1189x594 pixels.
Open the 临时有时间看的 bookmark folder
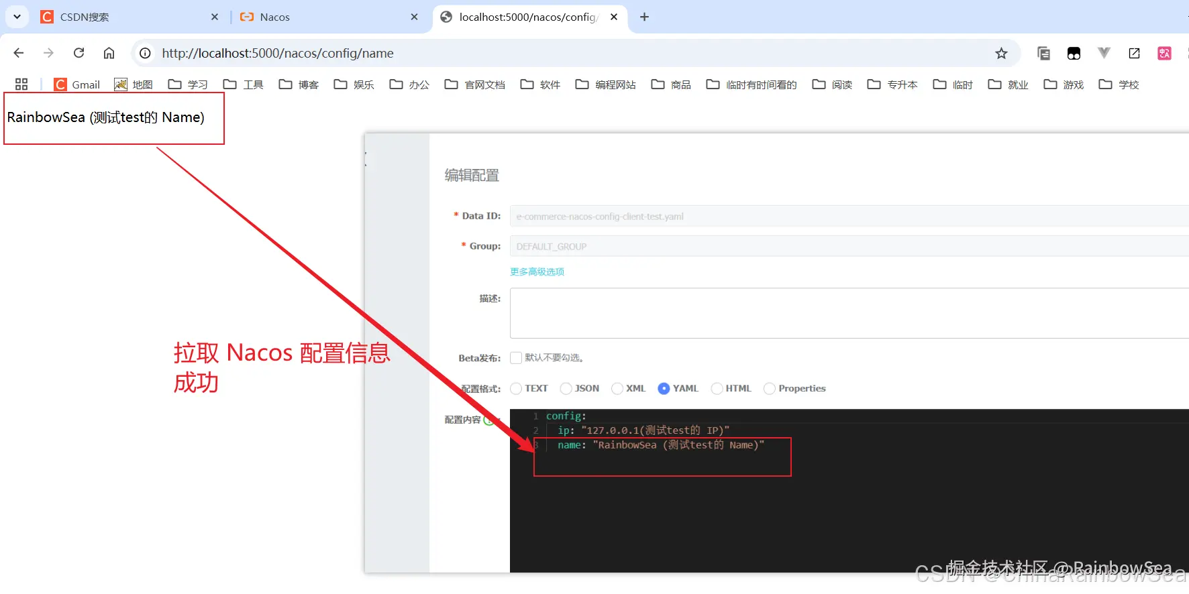click(752, 84)
